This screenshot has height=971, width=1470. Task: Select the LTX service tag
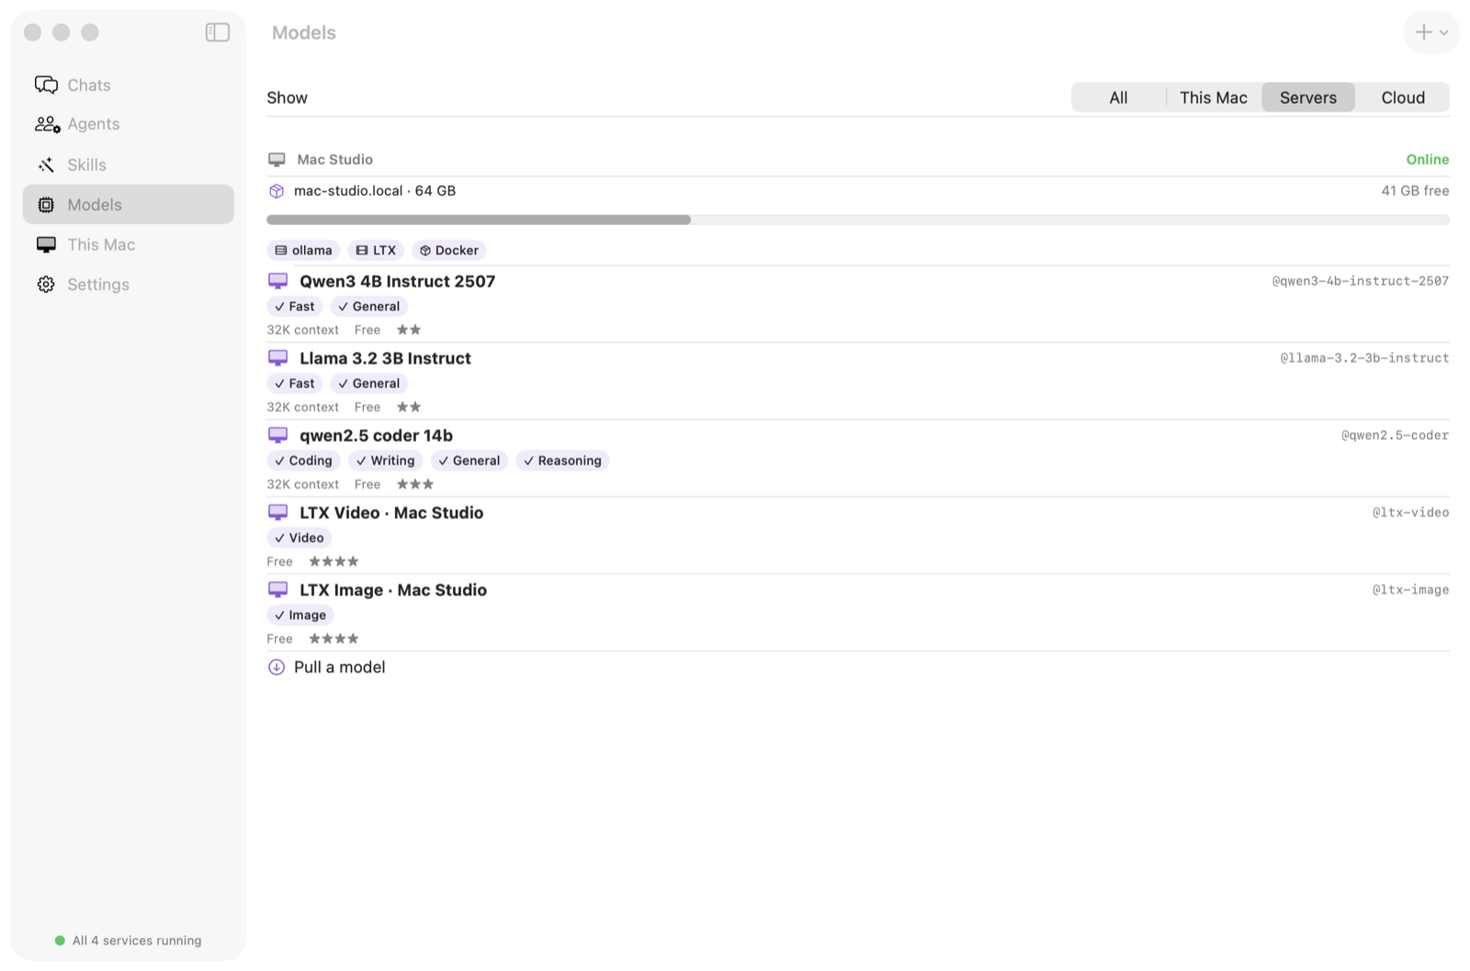click(376, 250)
